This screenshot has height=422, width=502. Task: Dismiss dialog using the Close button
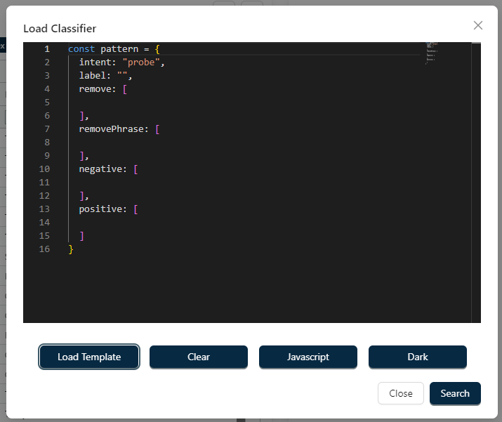[x=400, y=393]
